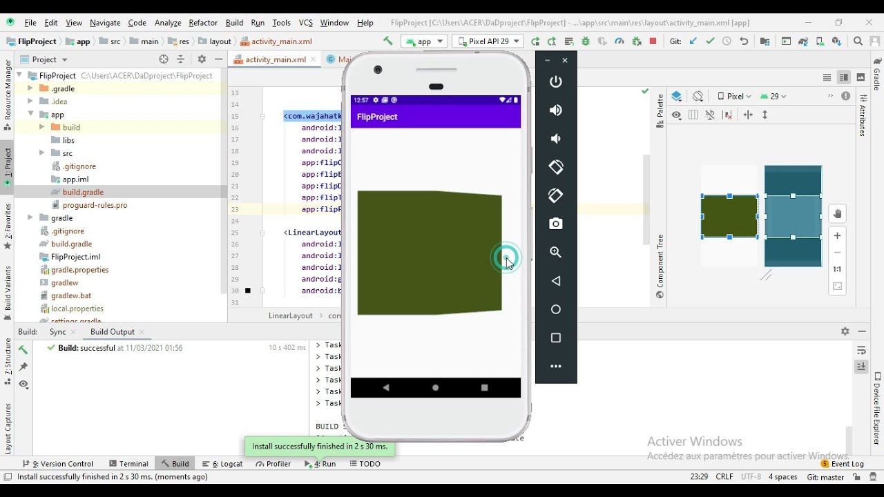The image size is (884, 497).
Task: Open the Navigate menu
Action: pyautogui.click(x=105, y=23)
